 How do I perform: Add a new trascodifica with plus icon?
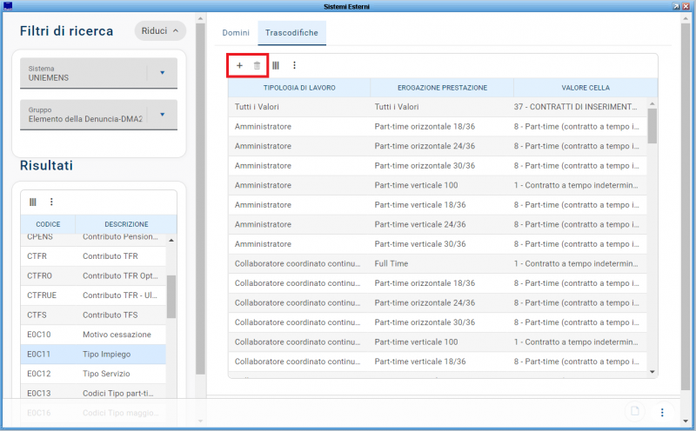(x=239, y=66)
